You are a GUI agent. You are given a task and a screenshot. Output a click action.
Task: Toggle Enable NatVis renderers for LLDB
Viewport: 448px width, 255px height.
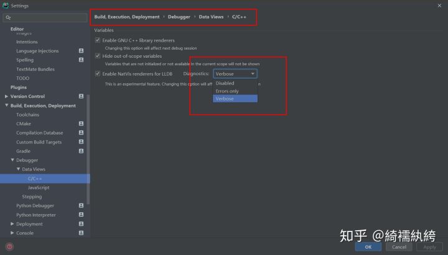(98, 74)
